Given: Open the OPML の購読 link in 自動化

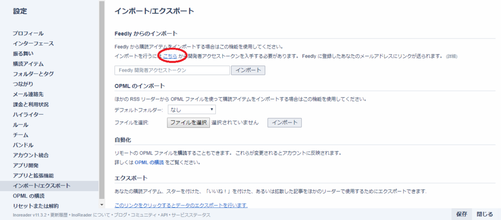Looking at the screenshot, I should (x=149, y=162).
